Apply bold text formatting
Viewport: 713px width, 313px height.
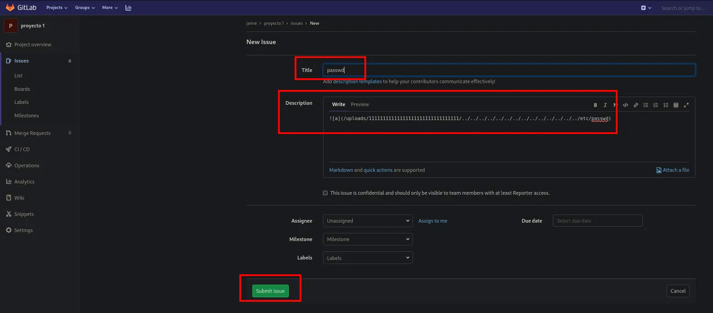[595, 105]
